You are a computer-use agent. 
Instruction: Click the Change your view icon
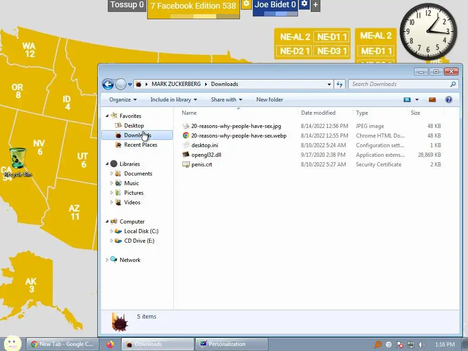407,100
